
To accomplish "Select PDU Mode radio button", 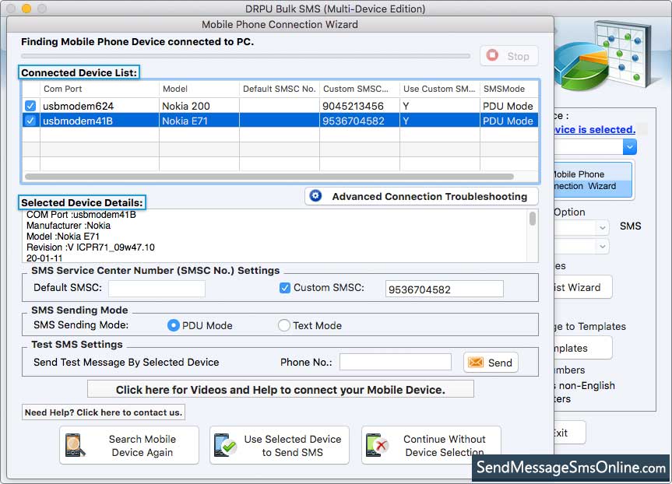I will tap(173, 325).
